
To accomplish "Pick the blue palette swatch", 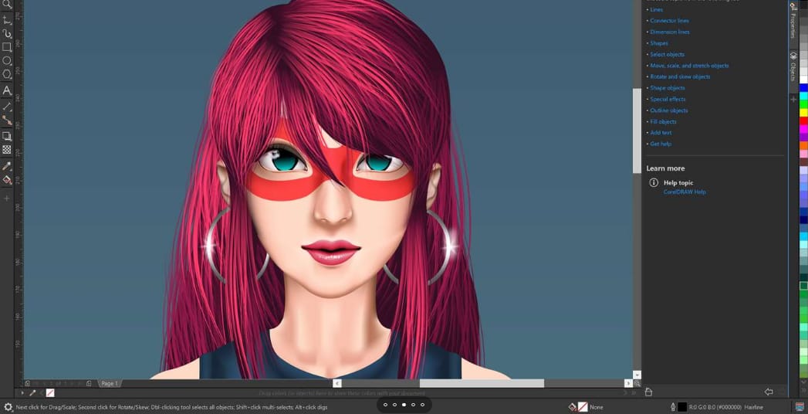I will point(803,88).
